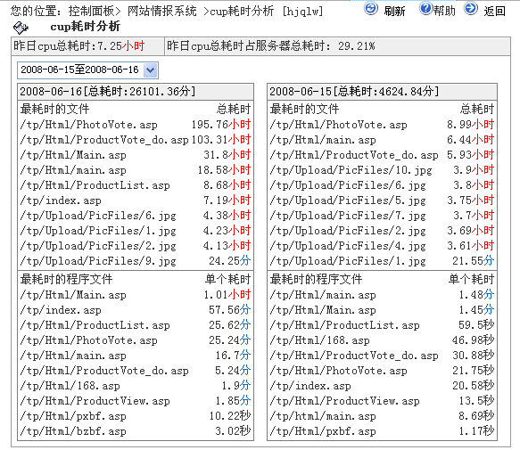
Task: Click /tp/Html/pxbf.asp with 1.17秒
Action: pos(382,432)
